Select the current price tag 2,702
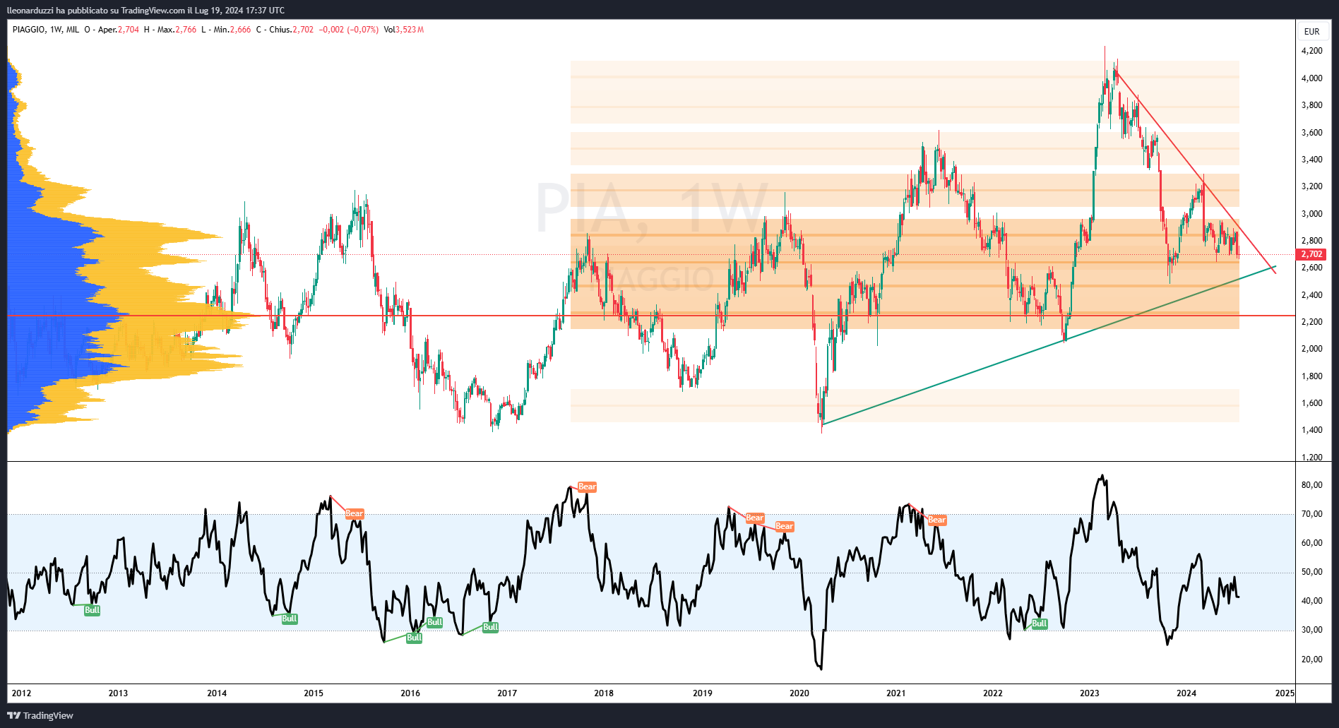Image resolution: width=1339 pixels, height=728 pixels. [1311, 254]
